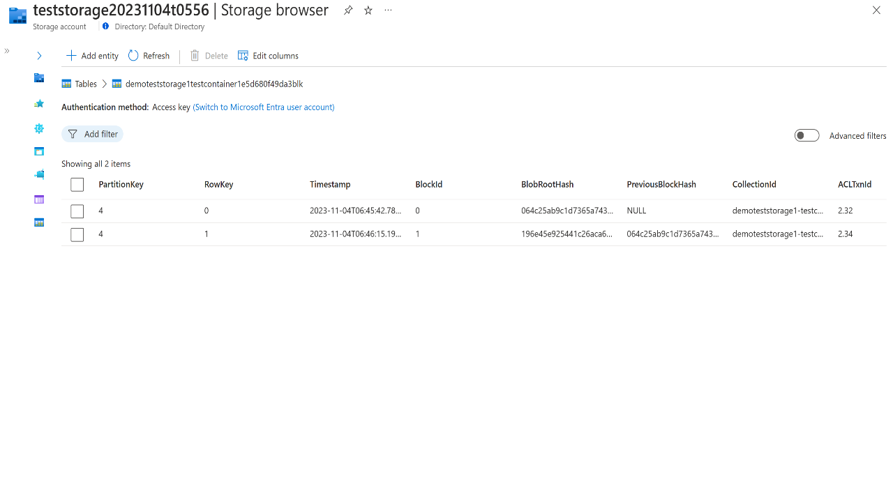Open Blob containers icon in sidebar
This screenshot has height=502, width=893.
click(x=39, y=151)
